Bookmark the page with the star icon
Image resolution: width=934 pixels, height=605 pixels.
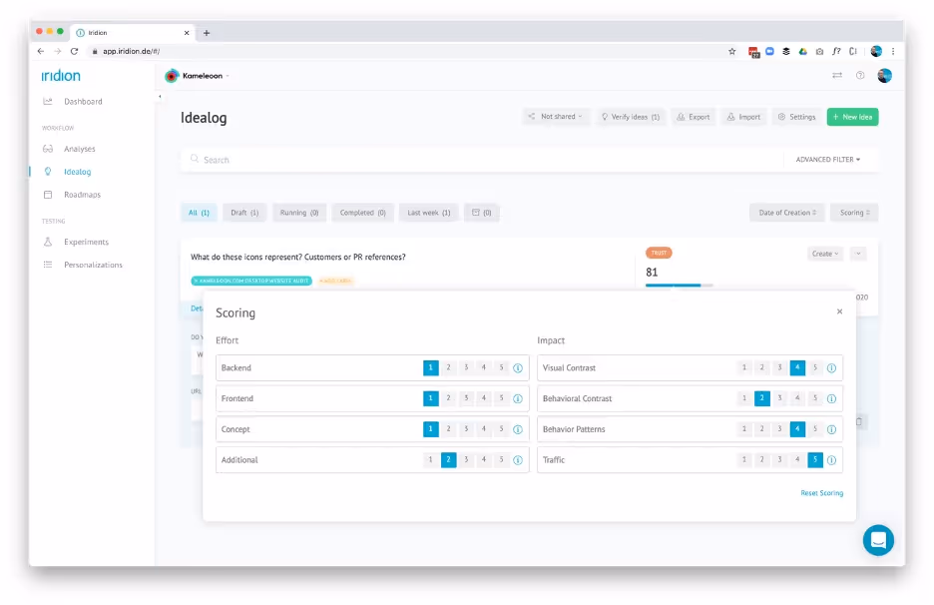(732, 51)
